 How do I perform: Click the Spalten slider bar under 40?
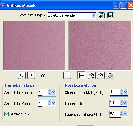(47, 96)
